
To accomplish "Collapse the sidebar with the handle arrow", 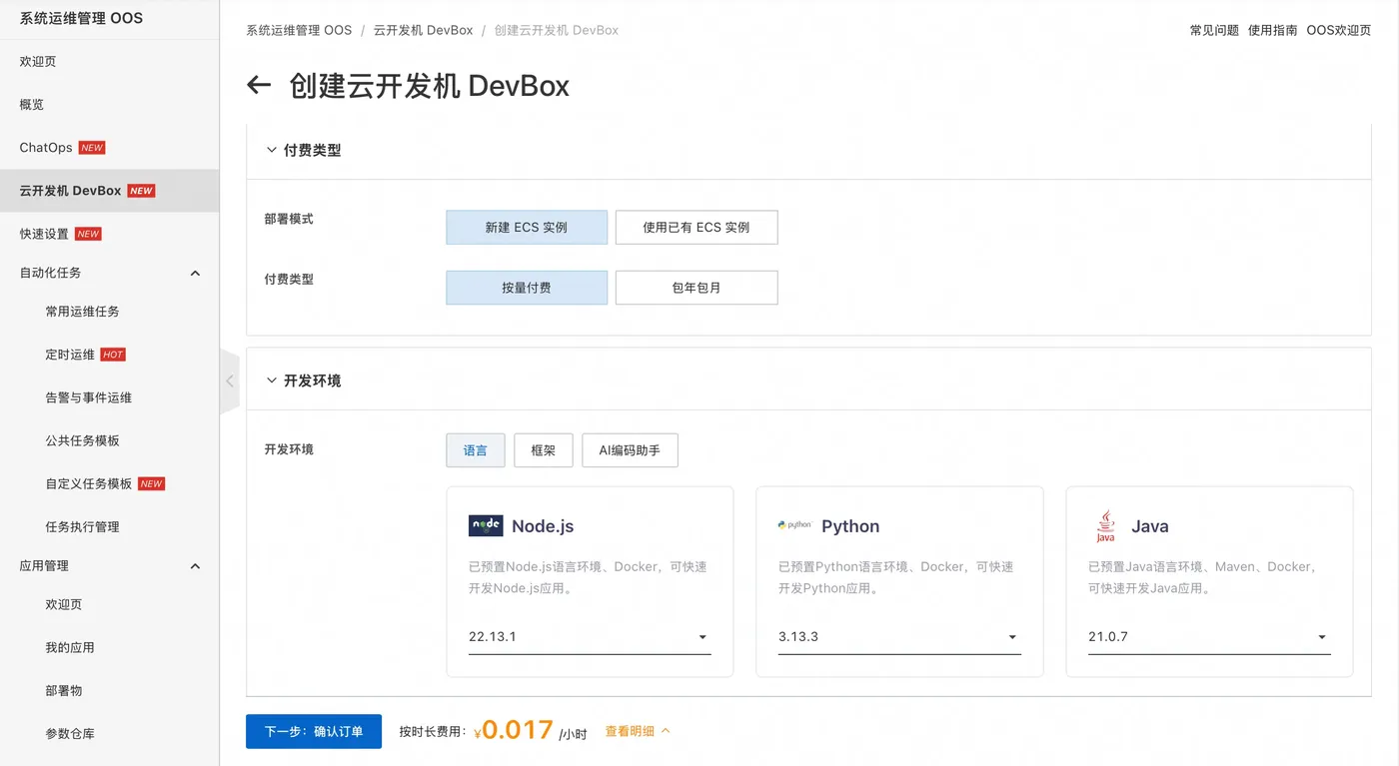I will coord(230,381).
